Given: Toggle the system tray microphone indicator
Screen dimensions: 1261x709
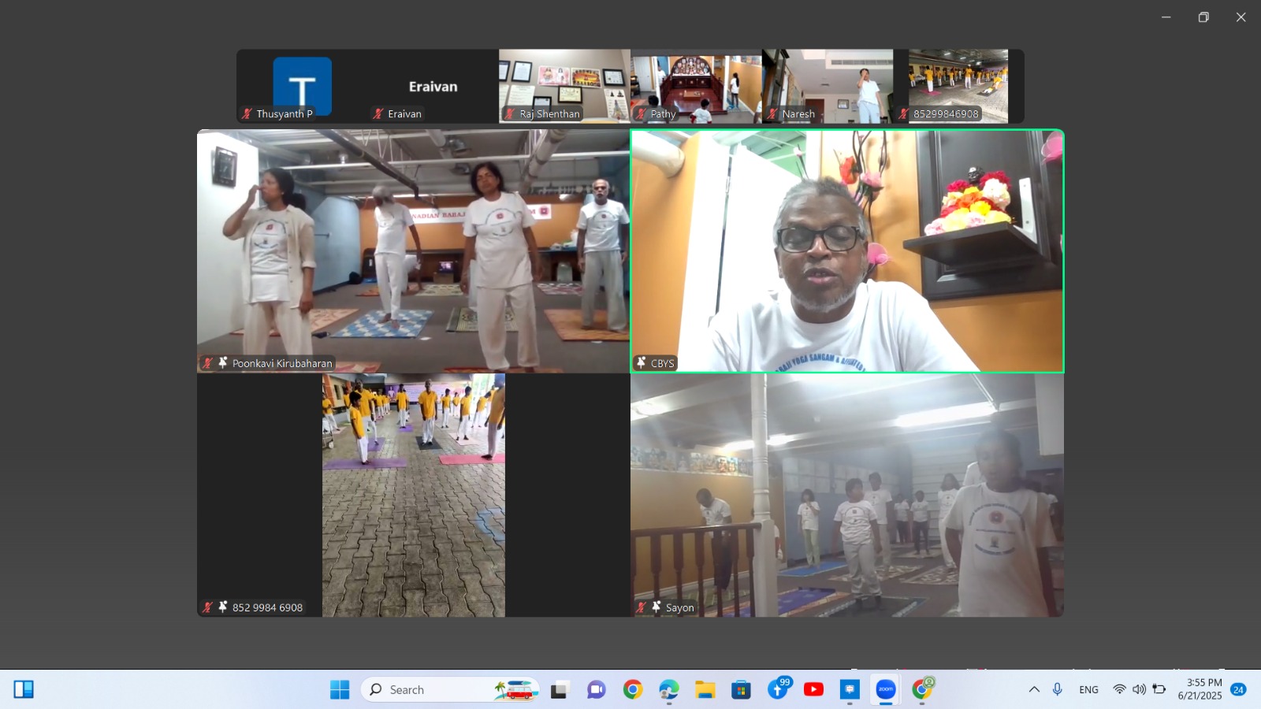Looking at the screenshot, I should [1058, 690].
